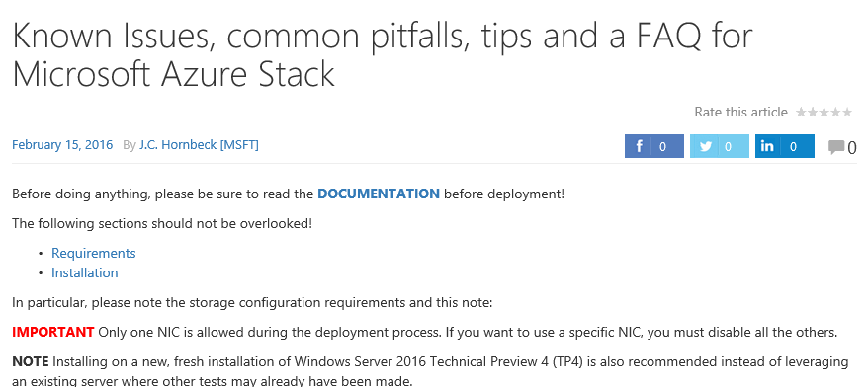This screenshot has height=387, width=867.
Task: Share the article via Facebook icon
Action: [x=640, y=146]
